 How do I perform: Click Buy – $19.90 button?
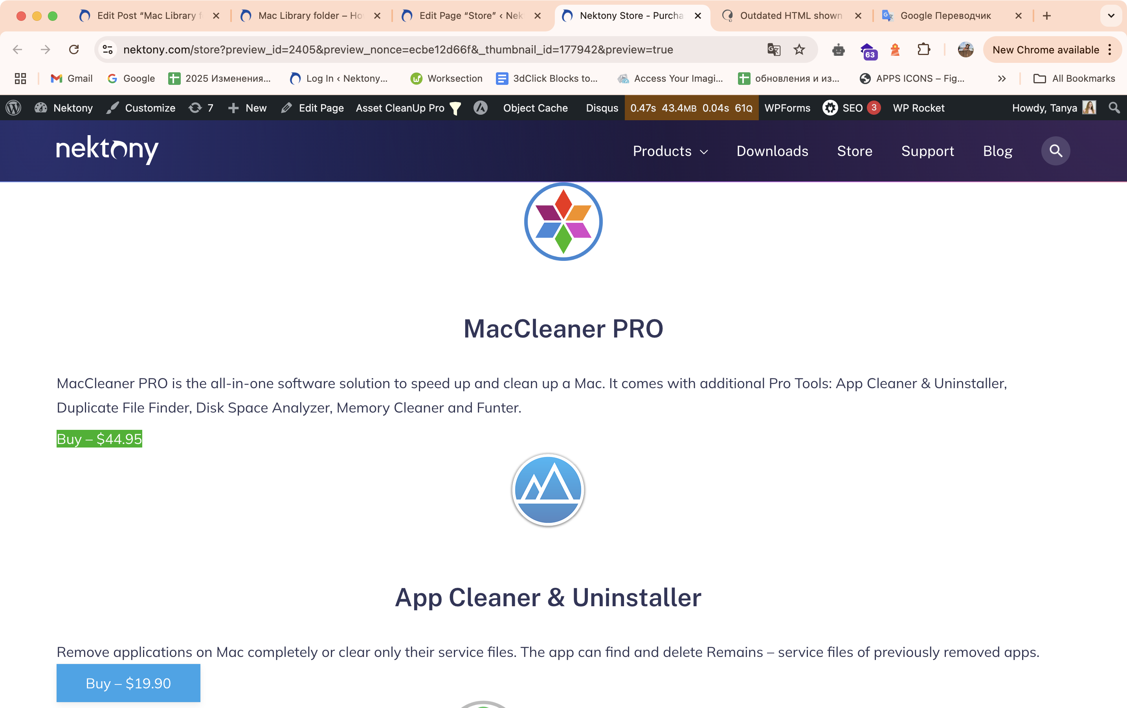coord(128,683)
